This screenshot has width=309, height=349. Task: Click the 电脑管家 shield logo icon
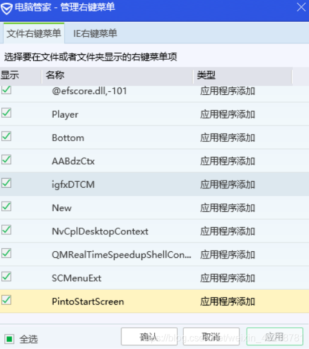pyautogui.click(x=7, y=8)
